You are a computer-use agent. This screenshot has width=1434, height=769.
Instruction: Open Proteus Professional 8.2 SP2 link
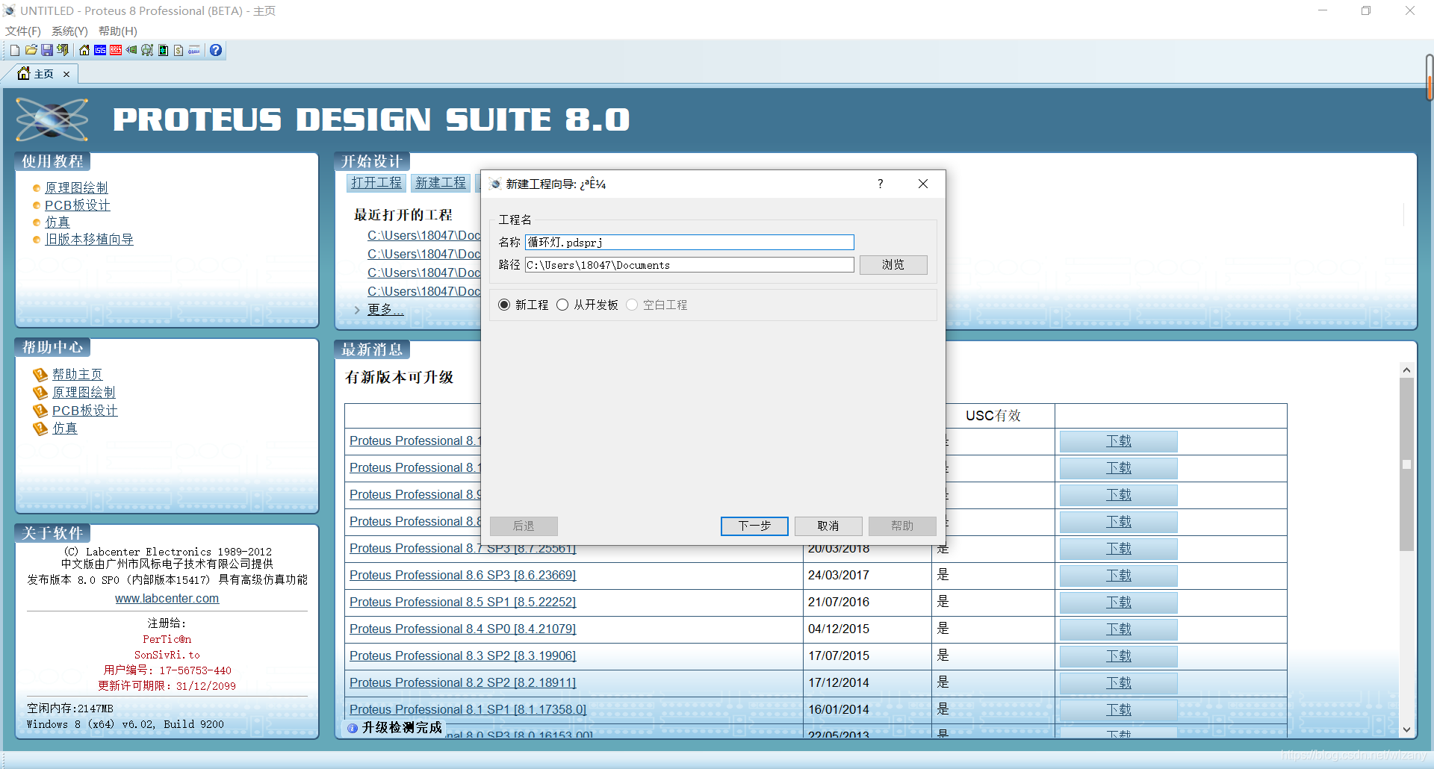(x=463, y=683)
